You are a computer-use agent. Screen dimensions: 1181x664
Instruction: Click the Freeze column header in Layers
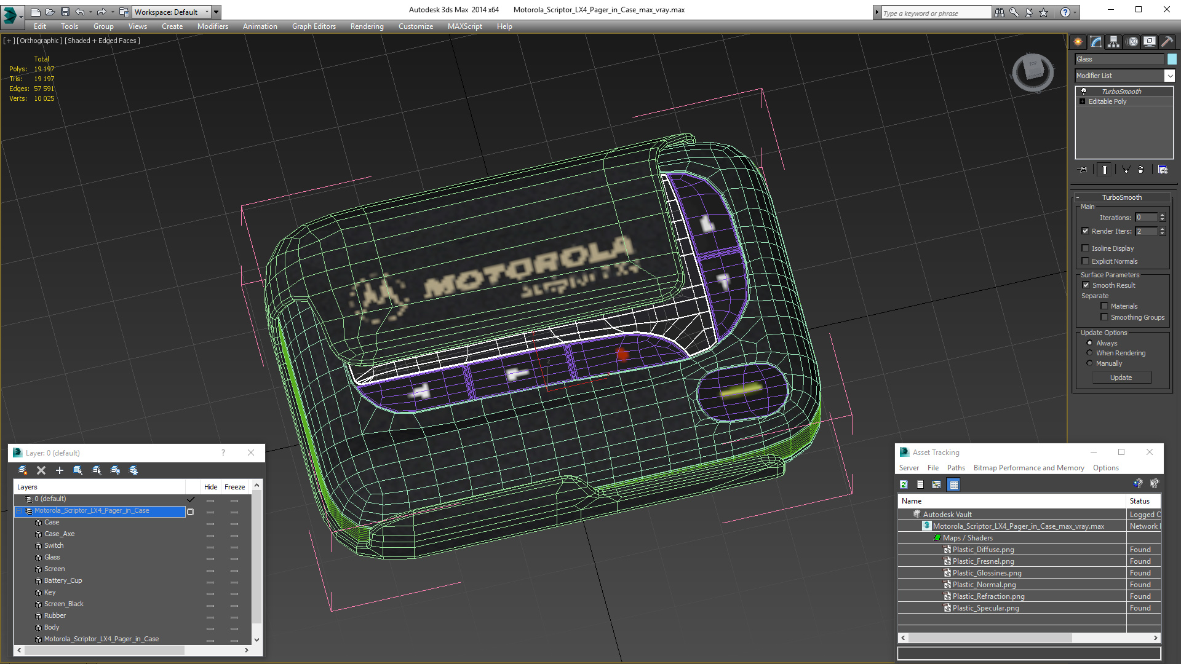click(234, 487)
